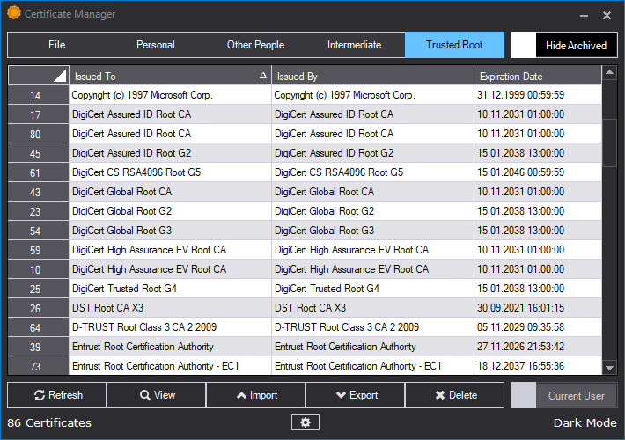Image resolution: width=625 pixels, height=440 pixels.
Task: Click the Delete button
Action: pyautogui.click(x=454, y=395)
